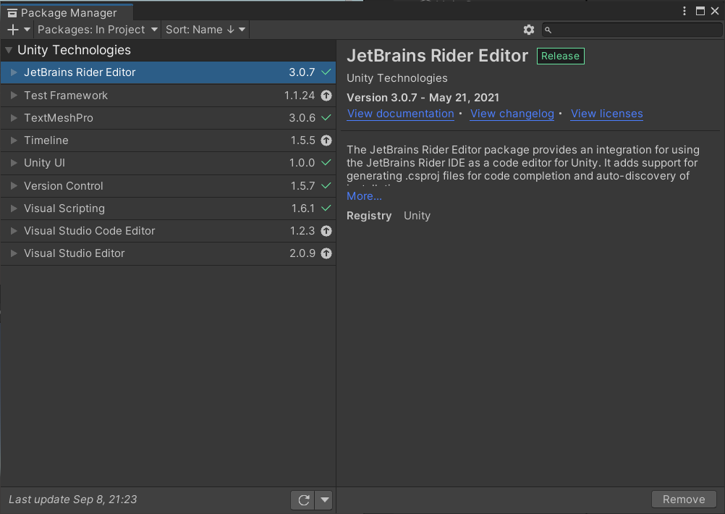
Task: Collapse the Unity Technologies group
Action: coord(9,50)
